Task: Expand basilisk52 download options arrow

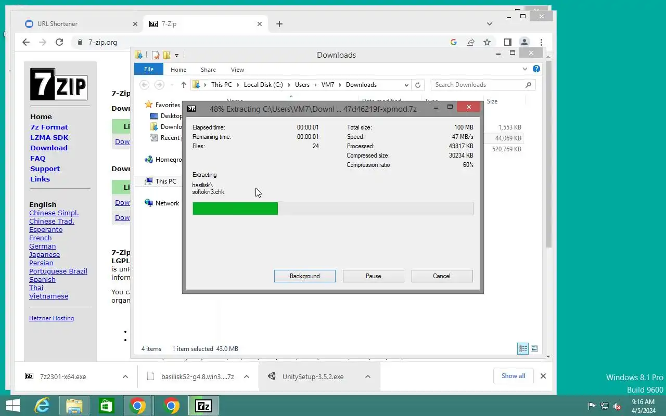Action: pos(247,376)
